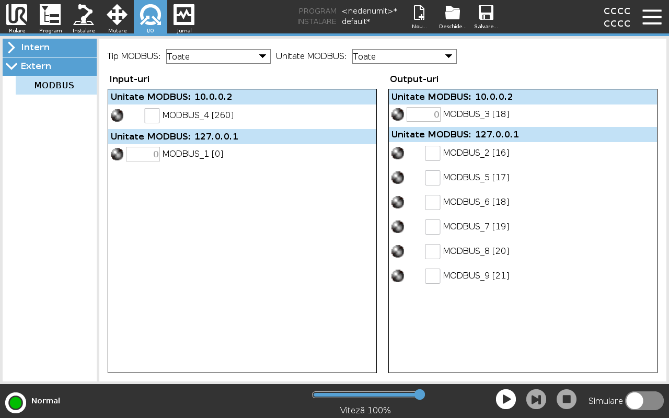Open the Mutare move arrows icon
Screen dimensions: 669x418
(x=117, y=17)
